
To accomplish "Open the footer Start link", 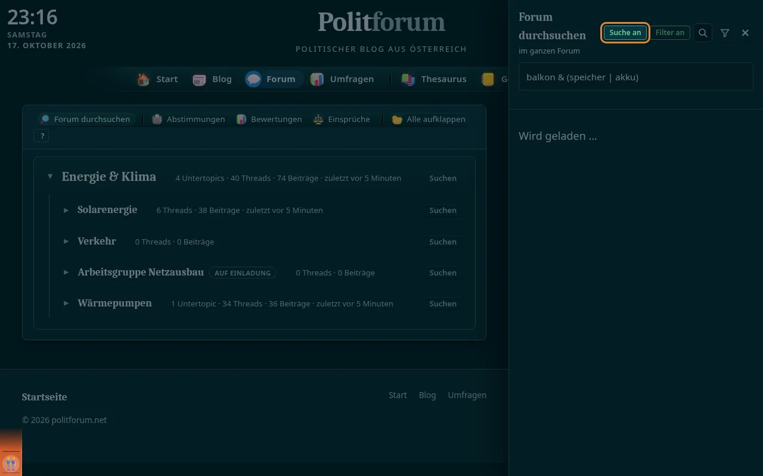I will pyautogui.click(x=398, y=395).
